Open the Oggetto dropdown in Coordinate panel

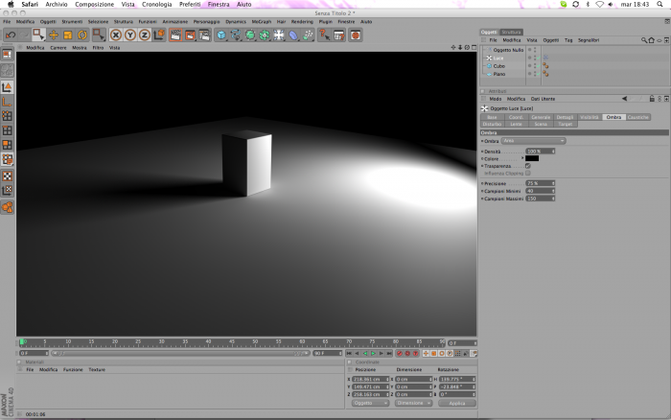(371, 403)
